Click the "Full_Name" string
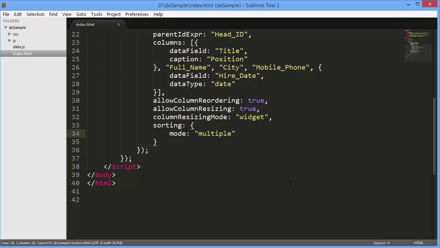The width and height of the screenshot is (440, 248). tap(188, 68)
